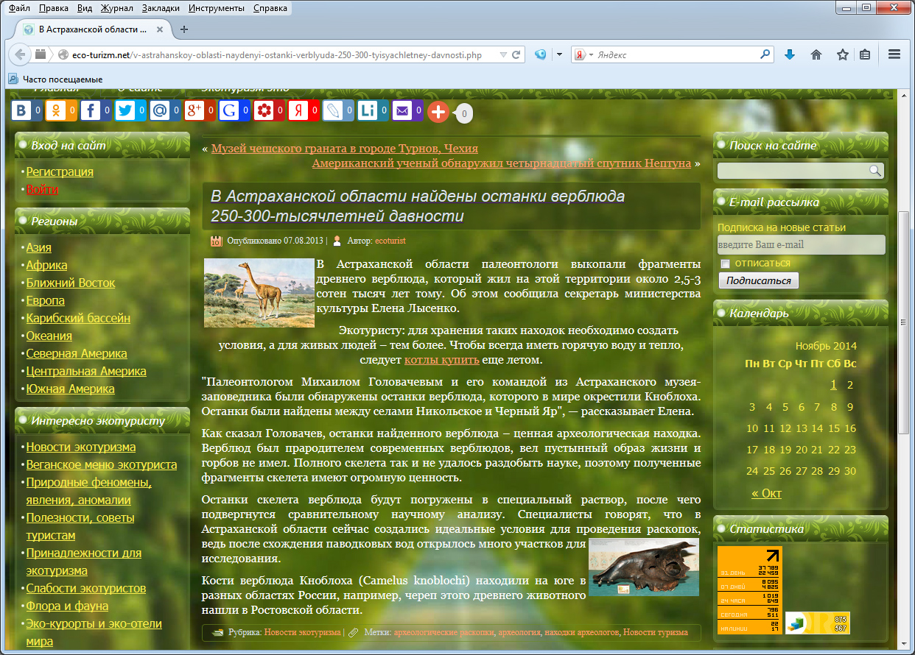915x655 pixels.
Task: Click the e-mail subscription input field
Action: tap(801, 244)
